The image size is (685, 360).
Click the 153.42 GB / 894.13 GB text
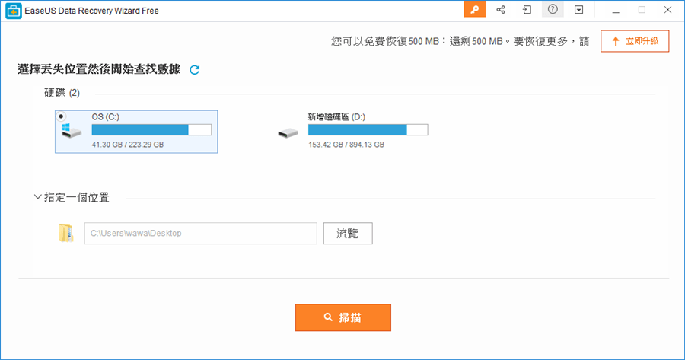coord(346,145)
